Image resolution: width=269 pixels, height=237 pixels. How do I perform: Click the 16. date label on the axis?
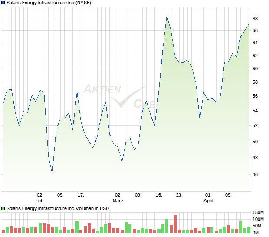(159, 195)
